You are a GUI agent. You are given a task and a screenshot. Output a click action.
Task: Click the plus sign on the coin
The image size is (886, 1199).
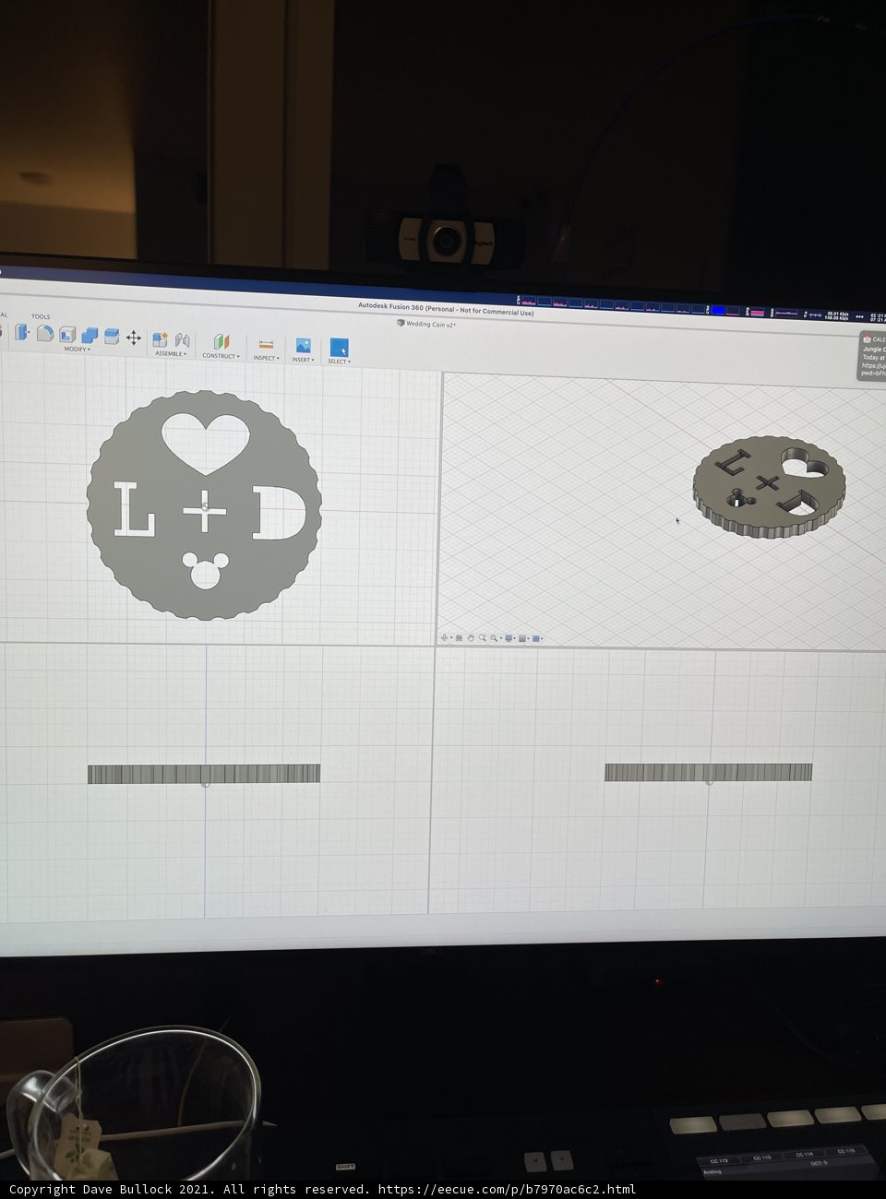[x=204, y=510]
